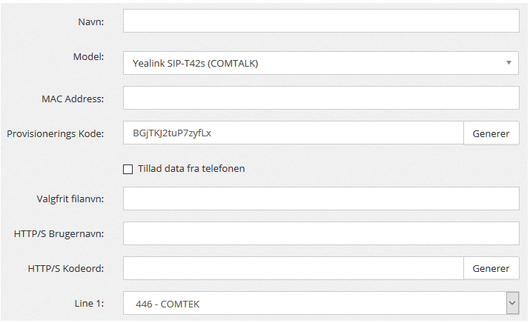
Task: Select the Valgfrit filanvn input field
Action: click(x=321, y=199)
